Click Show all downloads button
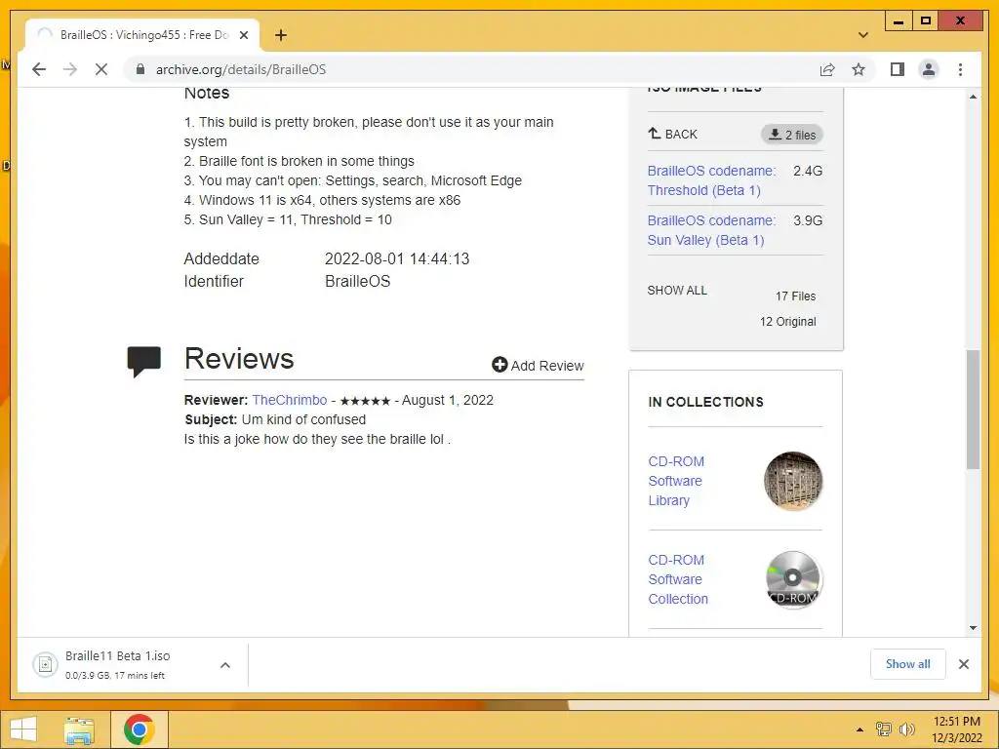The width and height of the screenshot is (999, 749). point(908,664)
